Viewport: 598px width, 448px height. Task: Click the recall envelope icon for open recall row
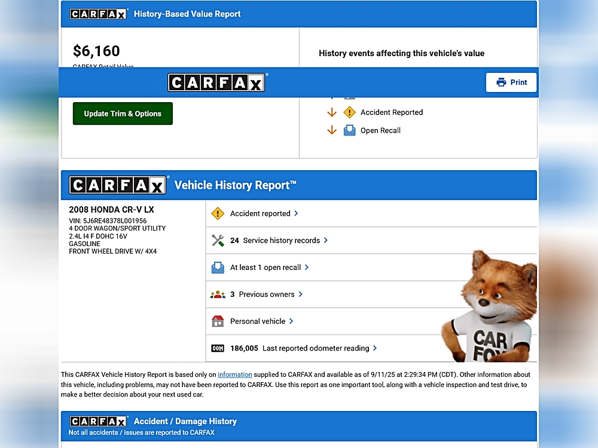218,268
